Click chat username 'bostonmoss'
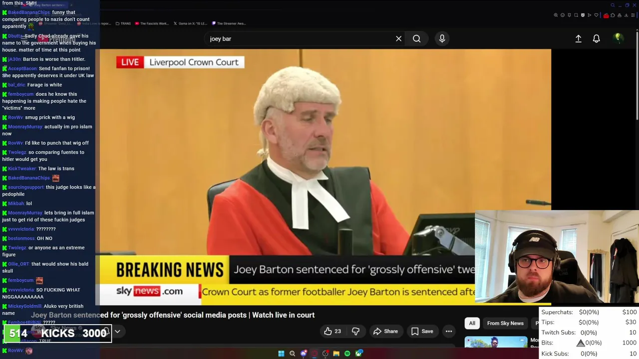Viewport: 639px width, 359px height. 21,238
